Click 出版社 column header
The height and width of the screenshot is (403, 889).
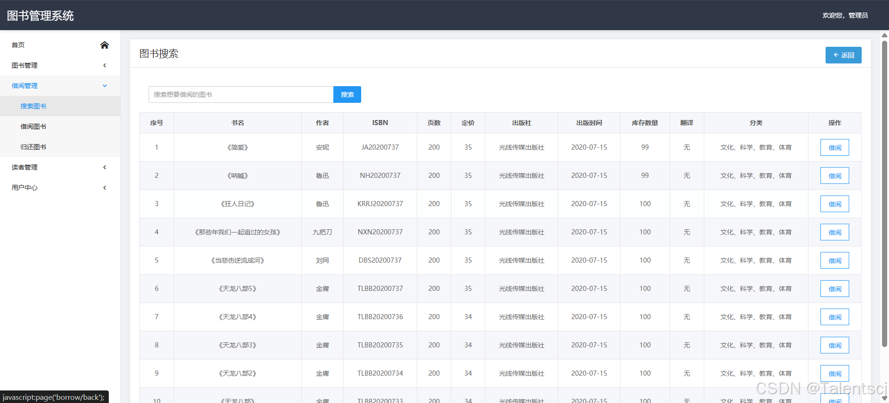(x=521, y=123)
